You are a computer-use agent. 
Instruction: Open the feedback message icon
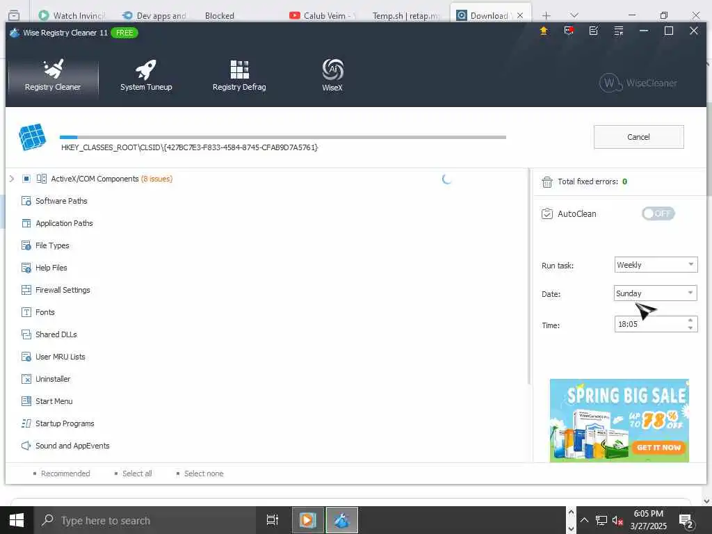tap(569, 31)
